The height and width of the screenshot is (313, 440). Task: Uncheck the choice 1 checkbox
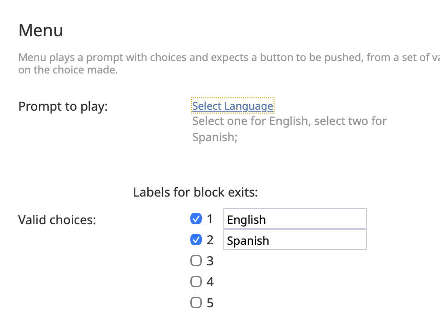(x=196, y=219)
